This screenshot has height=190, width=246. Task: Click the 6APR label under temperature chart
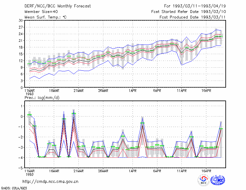157,91
